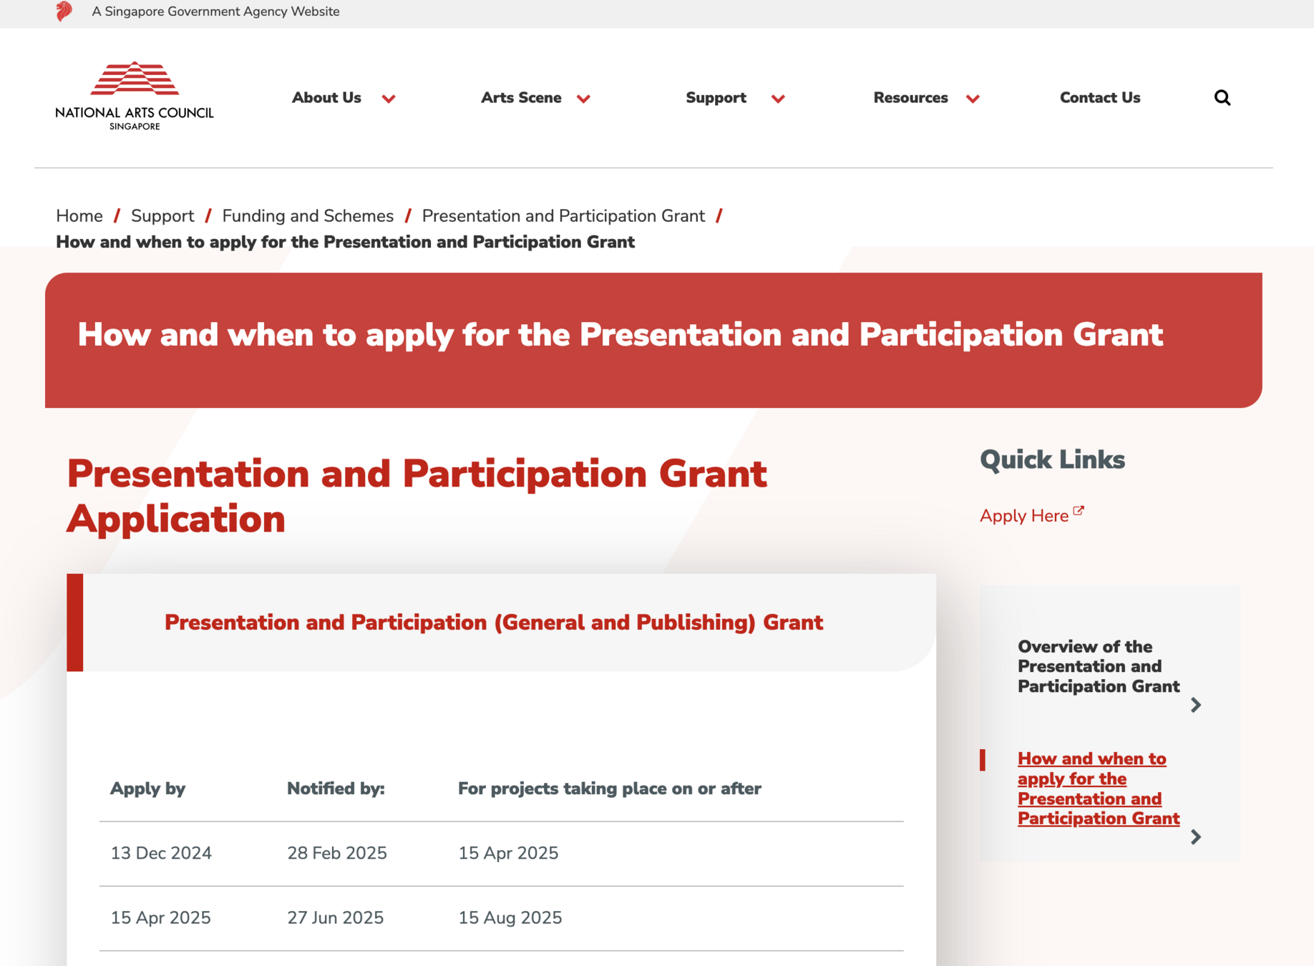This screenshot has height=966, width=1314.
Task: Click the National Arts Council logo
Action: (135, 96)
